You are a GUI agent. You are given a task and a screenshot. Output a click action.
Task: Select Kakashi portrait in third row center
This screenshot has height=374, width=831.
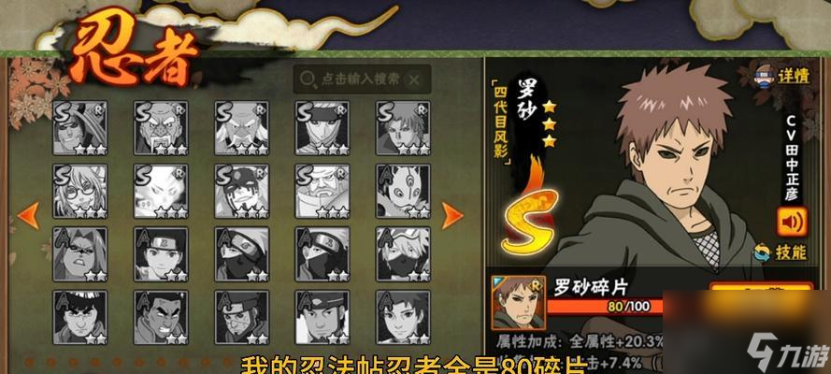242,254
